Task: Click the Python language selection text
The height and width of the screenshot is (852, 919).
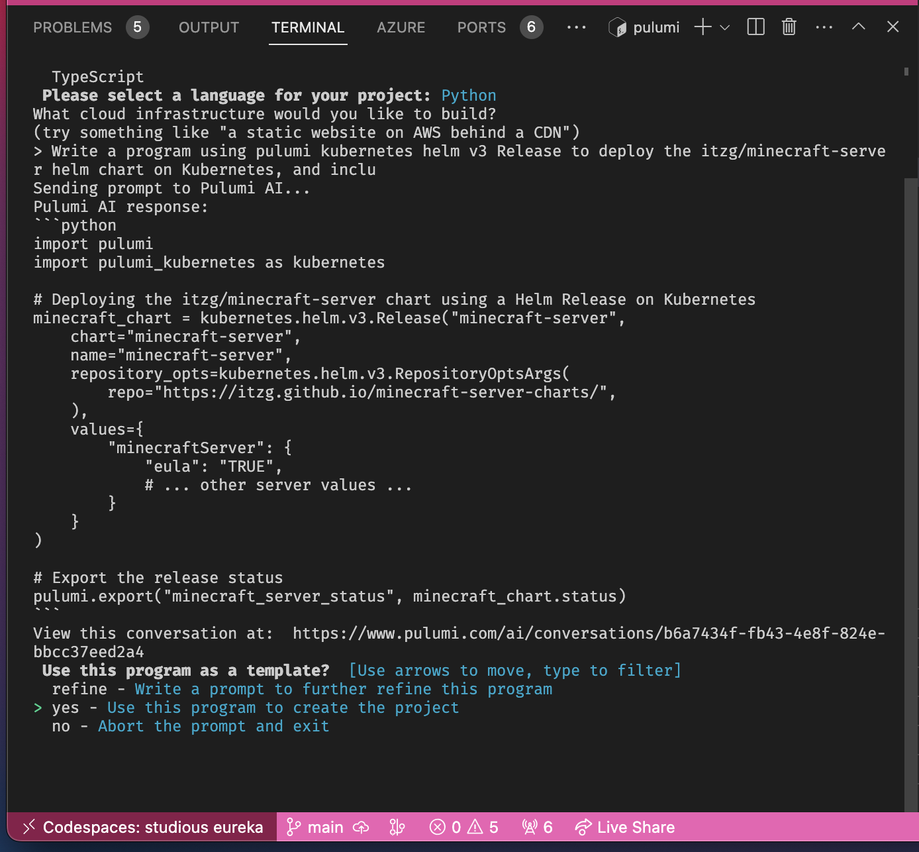Action: coord(469,95)
